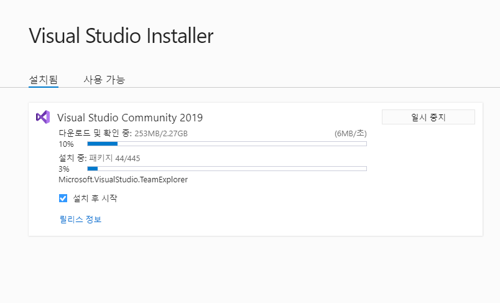Click the 3% install percentage label

pyautogui.click(x=64, y=169)
